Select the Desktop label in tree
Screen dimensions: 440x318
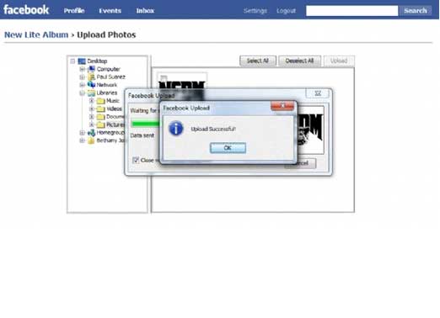pos(97,61)
